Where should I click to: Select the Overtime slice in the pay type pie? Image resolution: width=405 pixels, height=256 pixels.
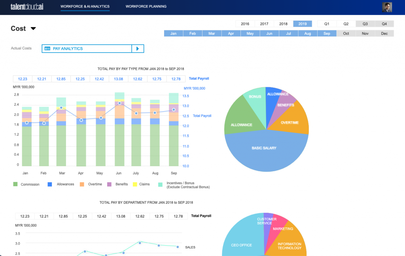pos(290,122)
